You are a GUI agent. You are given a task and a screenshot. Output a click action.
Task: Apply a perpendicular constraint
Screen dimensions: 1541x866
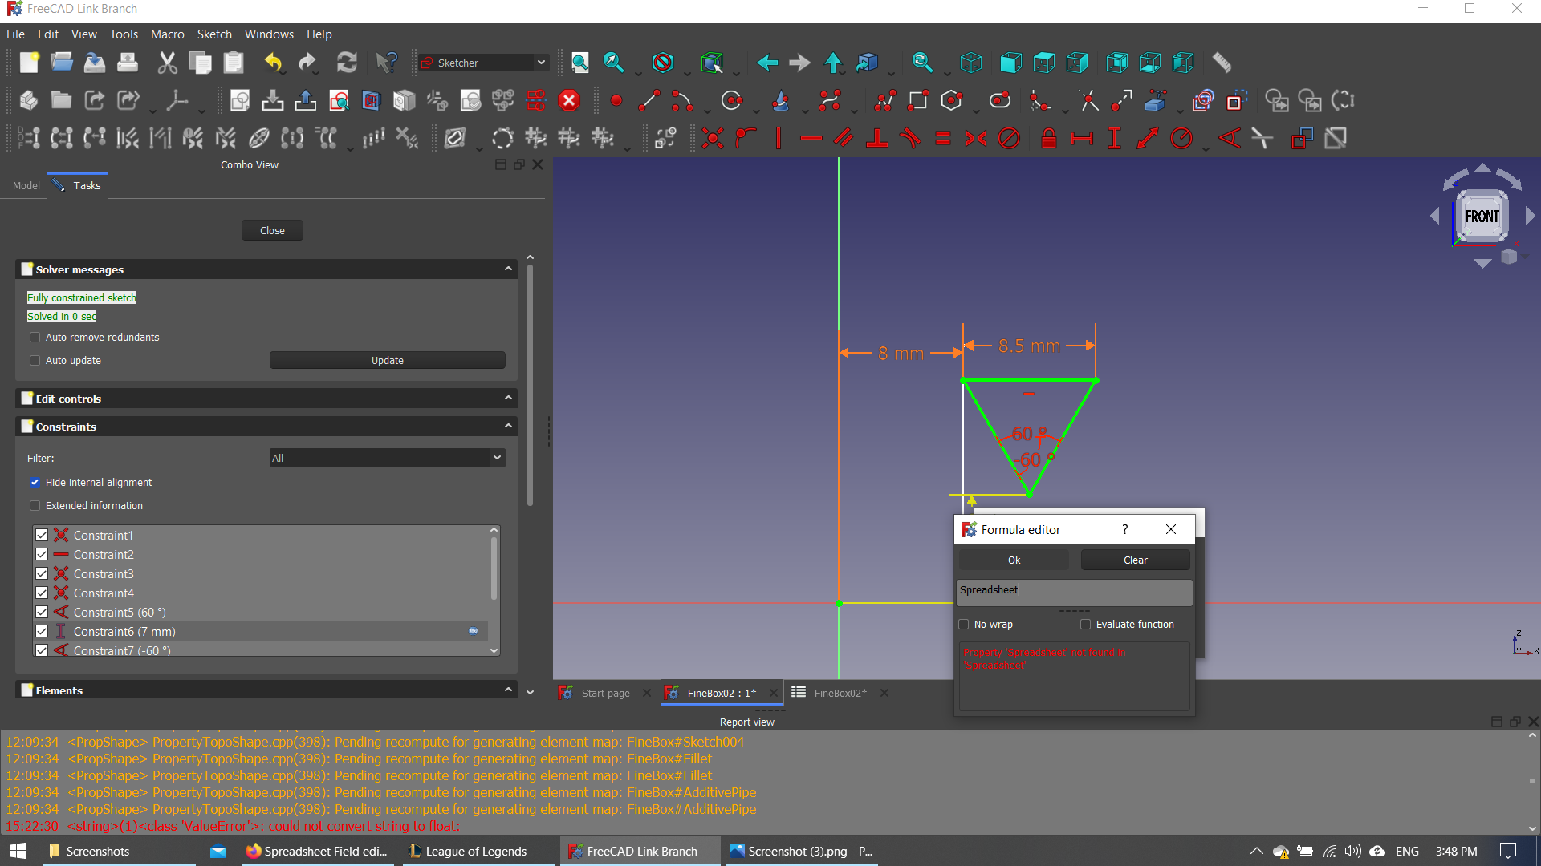click(877, 138)
